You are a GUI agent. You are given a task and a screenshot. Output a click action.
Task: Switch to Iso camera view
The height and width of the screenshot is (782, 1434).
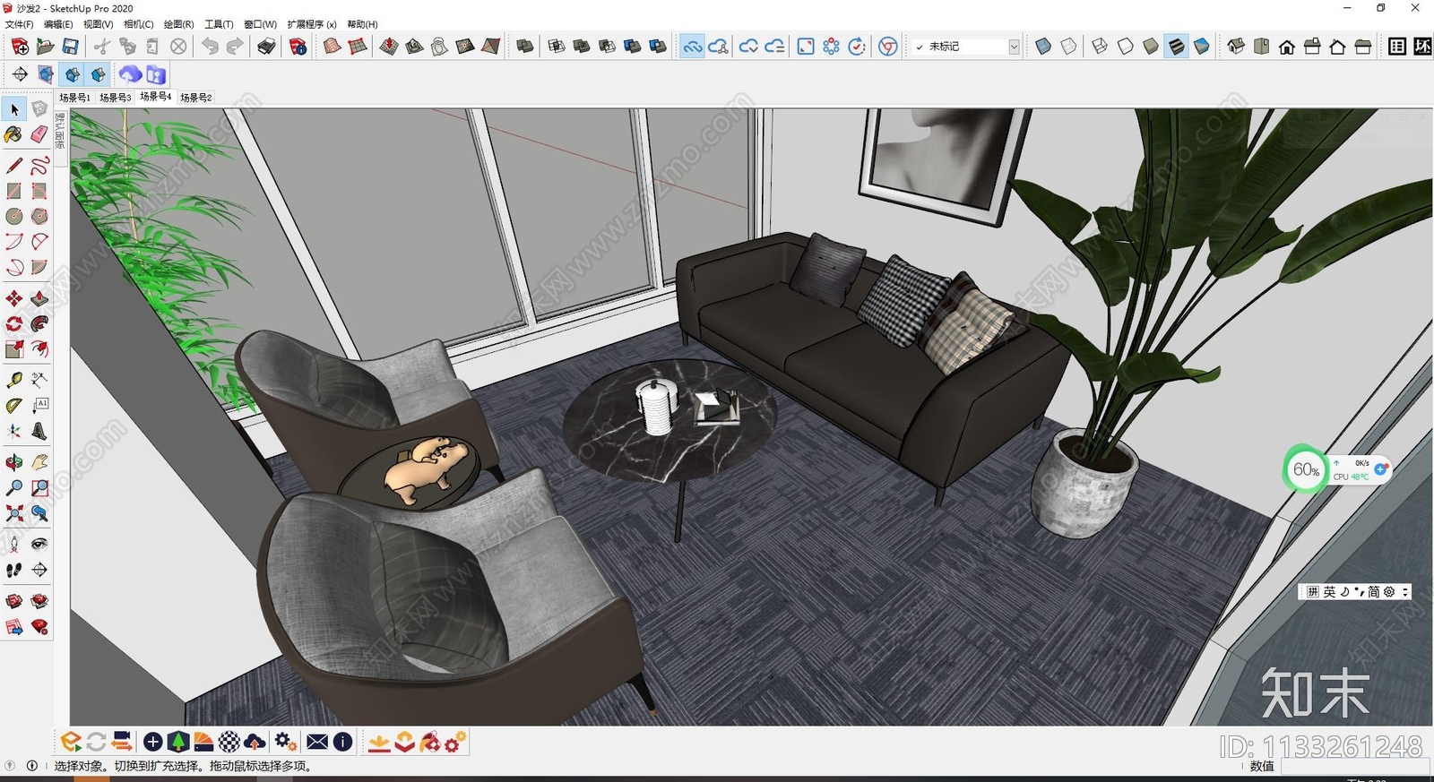click(x=1236, y=46)
